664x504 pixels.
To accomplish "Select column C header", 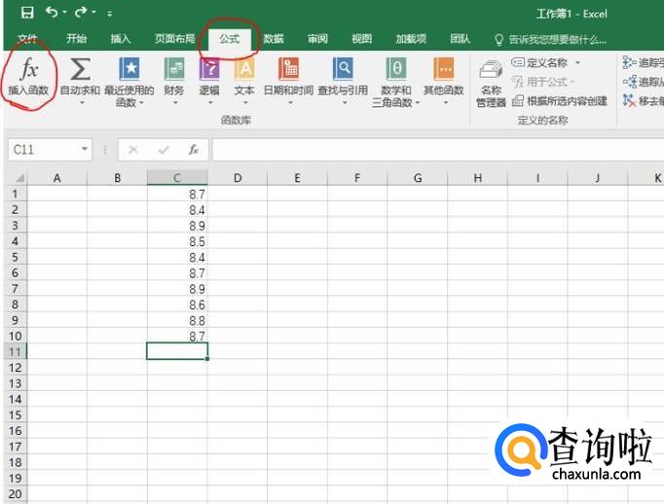I will pos(176,177).
